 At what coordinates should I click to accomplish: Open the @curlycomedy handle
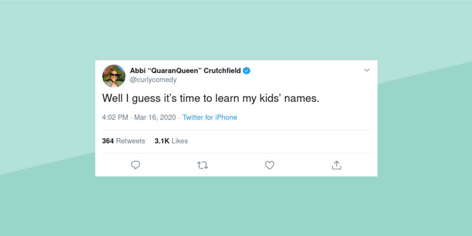tap(153, 80)
